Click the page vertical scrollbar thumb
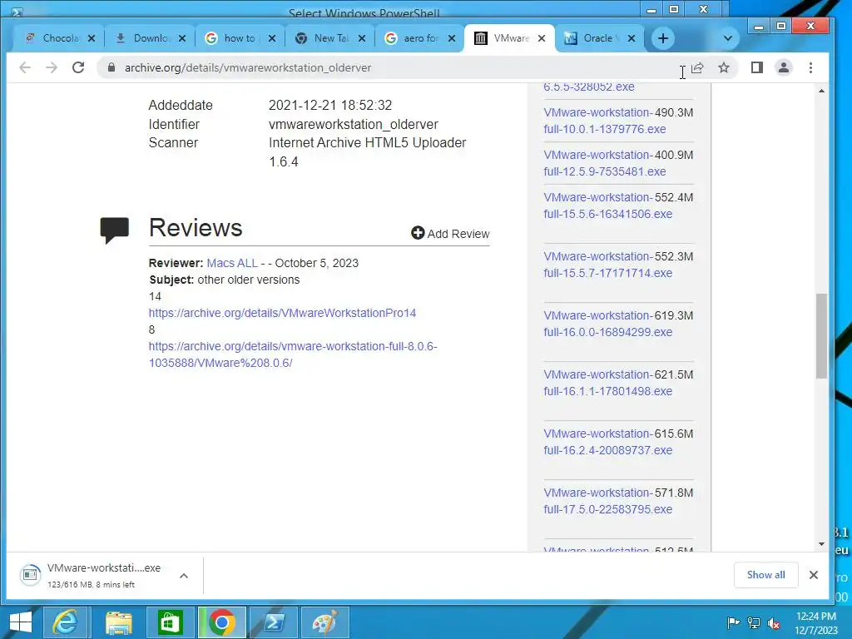The width and height of the screenshot is (852, 639). click(x=821, y=336)
